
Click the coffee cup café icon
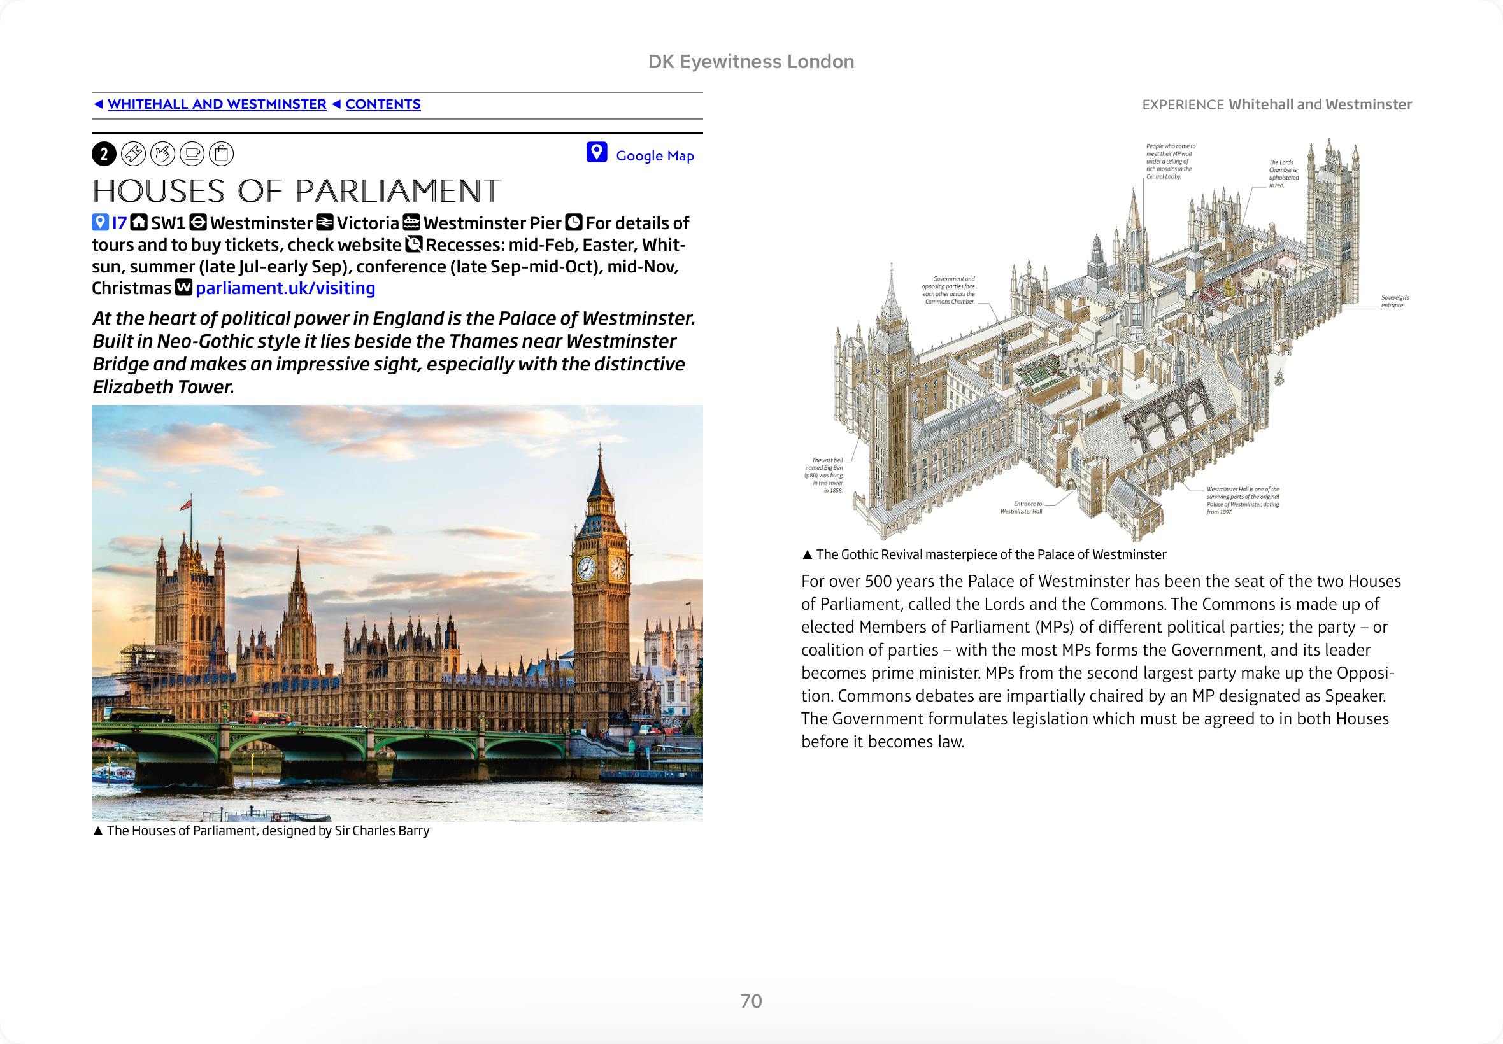pyautogui.click(x=192, y=153)
